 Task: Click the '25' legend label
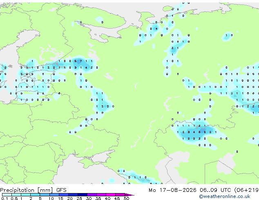(x=79, y=198)
